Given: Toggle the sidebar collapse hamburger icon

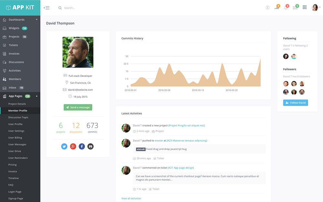Looking at the screenshot, I should tap(47, 8).
